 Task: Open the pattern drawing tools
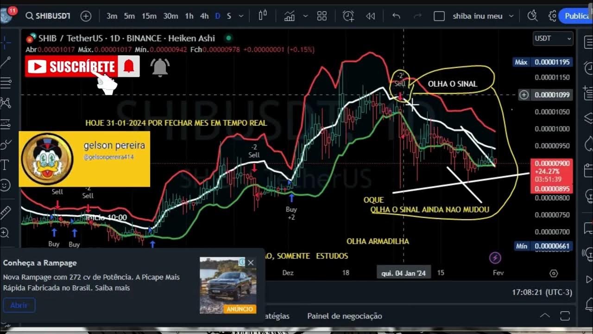click(x=6, y=103)
